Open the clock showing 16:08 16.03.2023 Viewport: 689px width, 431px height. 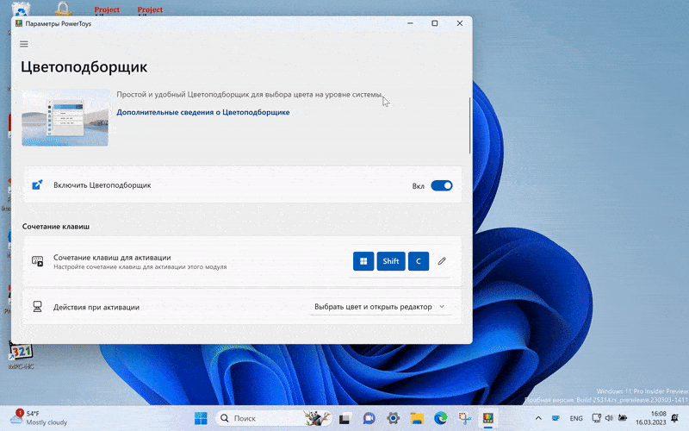click(x=651, y=418)
